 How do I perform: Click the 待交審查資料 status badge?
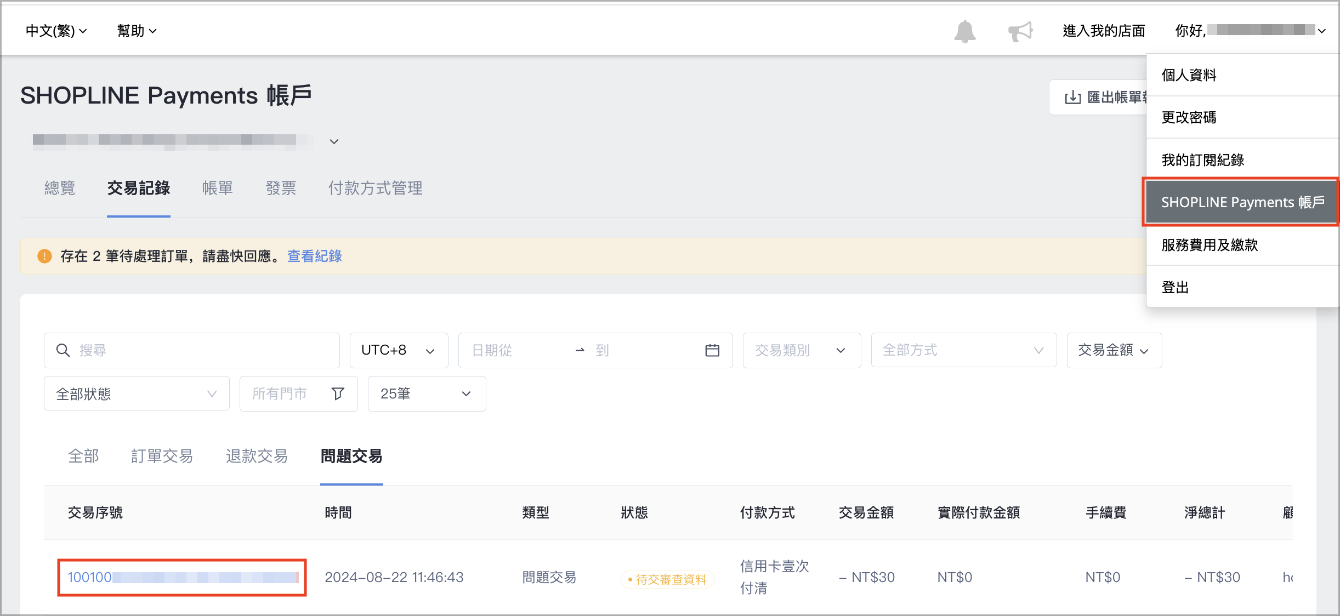[667, 579]
